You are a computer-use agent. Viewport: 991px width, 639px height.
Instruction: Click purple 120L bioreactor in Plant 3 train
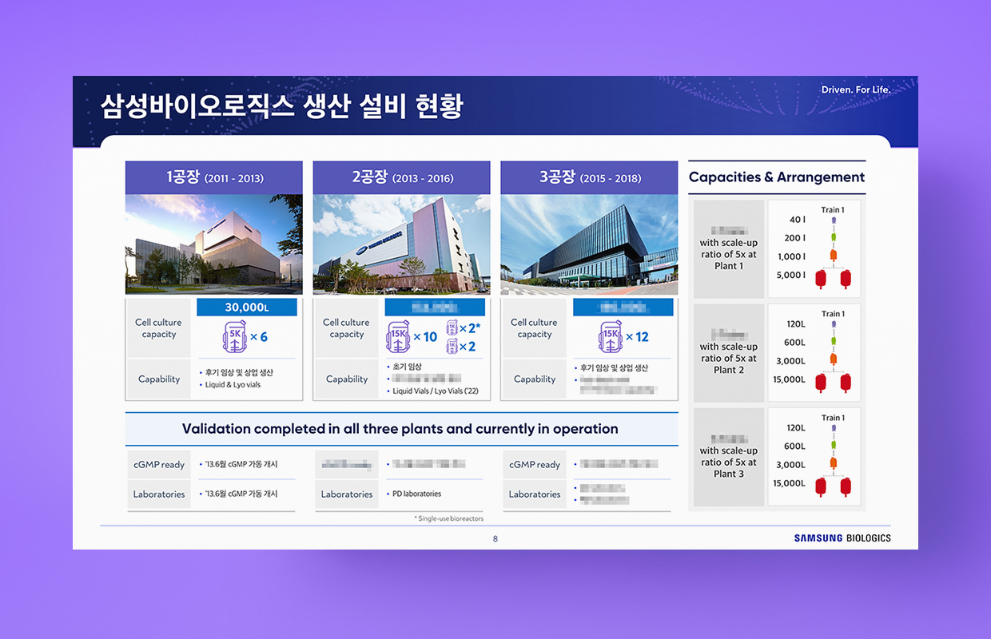click(x=834, y=427)
